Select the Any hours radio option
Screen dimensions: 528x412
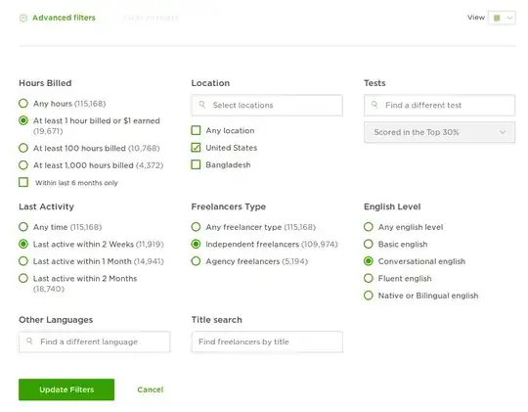pyautogui.click(x=23, y=103)
